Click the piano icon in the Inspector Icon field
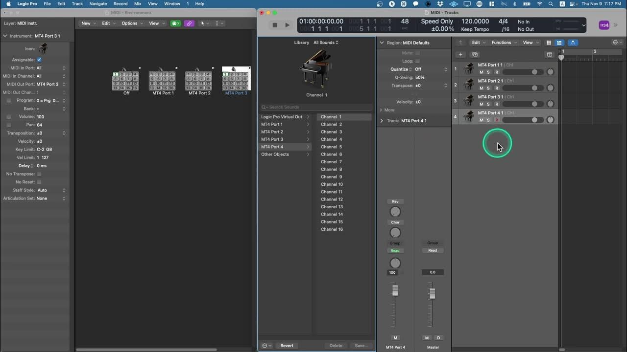 point(43,48)
